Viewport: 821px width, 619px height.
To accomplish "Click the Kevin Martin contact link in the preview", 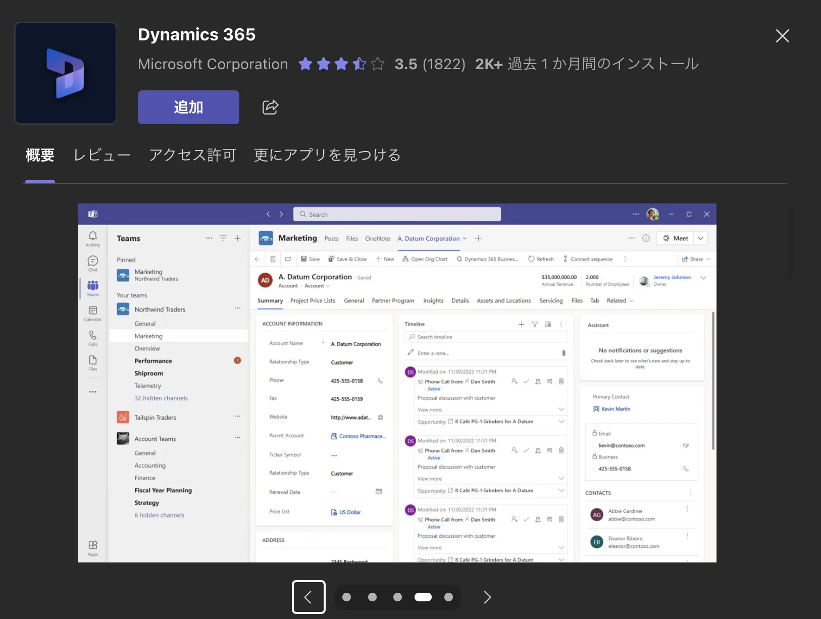I will tap(616, 409).
